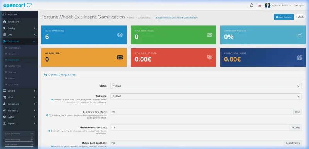The width and height of the screenshot is (309, 149).
Task: Click the Other Statuses progress bar
Action: point(19,146)
